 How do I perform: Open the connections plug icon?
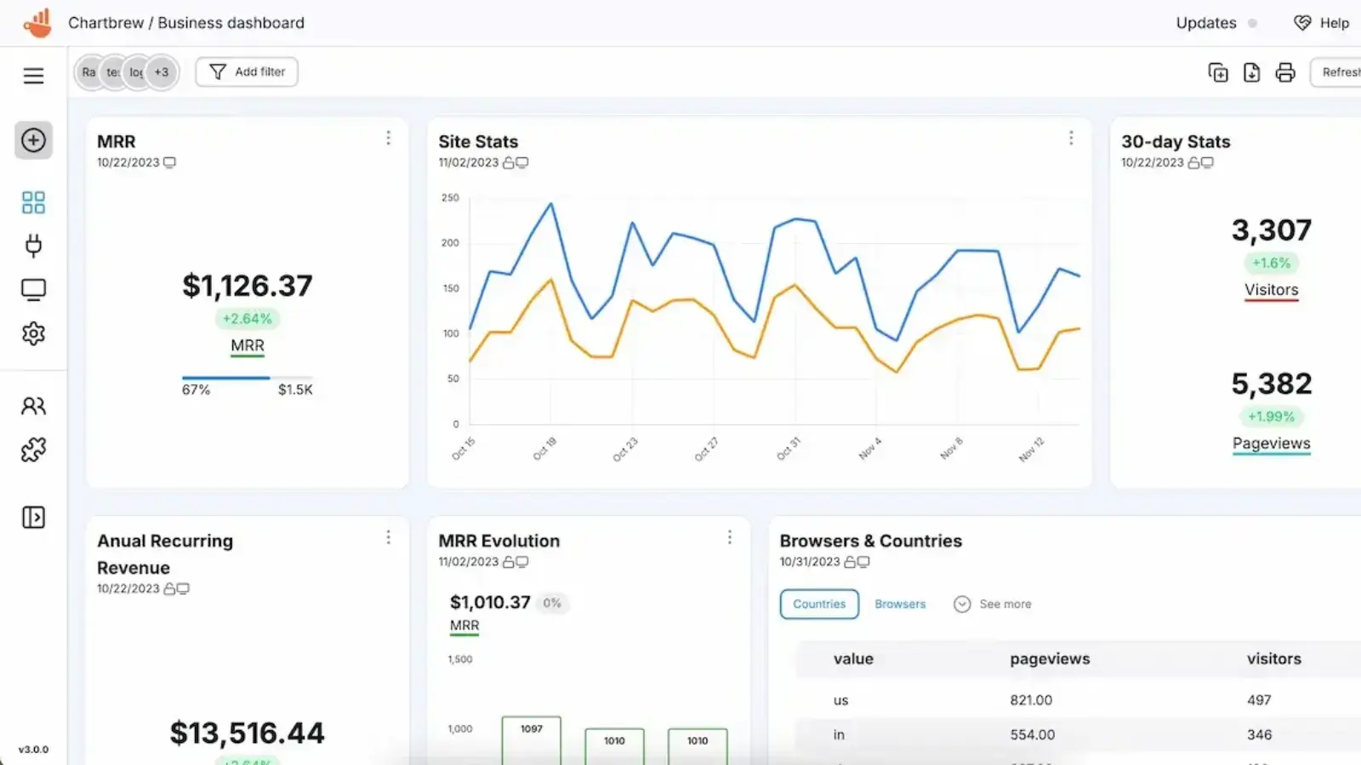[x=33, y=246]
